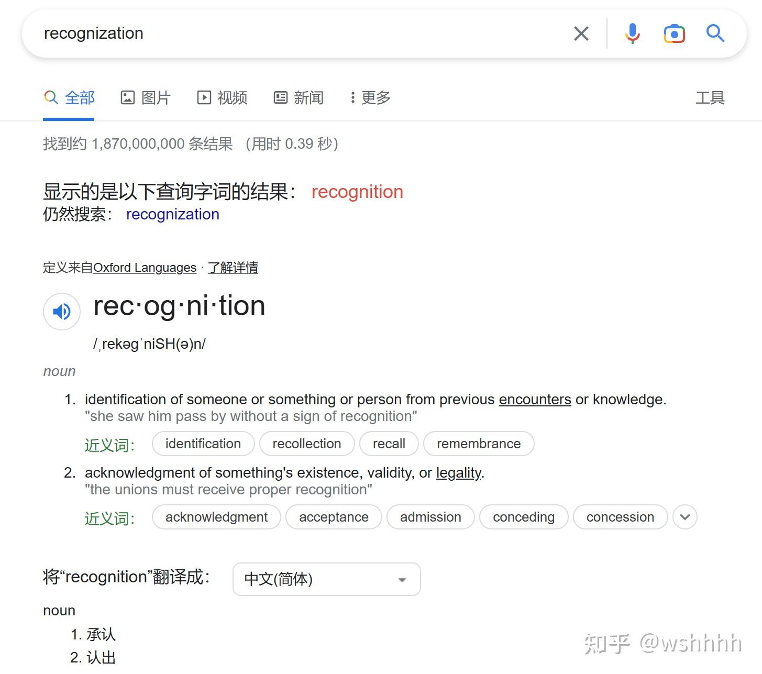
Task: Expand more synonyms with the chevron
Action: (684, 517)
